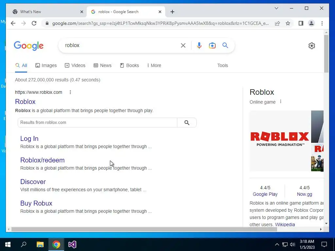Open the Roblox/redeem sitelink

tap(42, 160)
